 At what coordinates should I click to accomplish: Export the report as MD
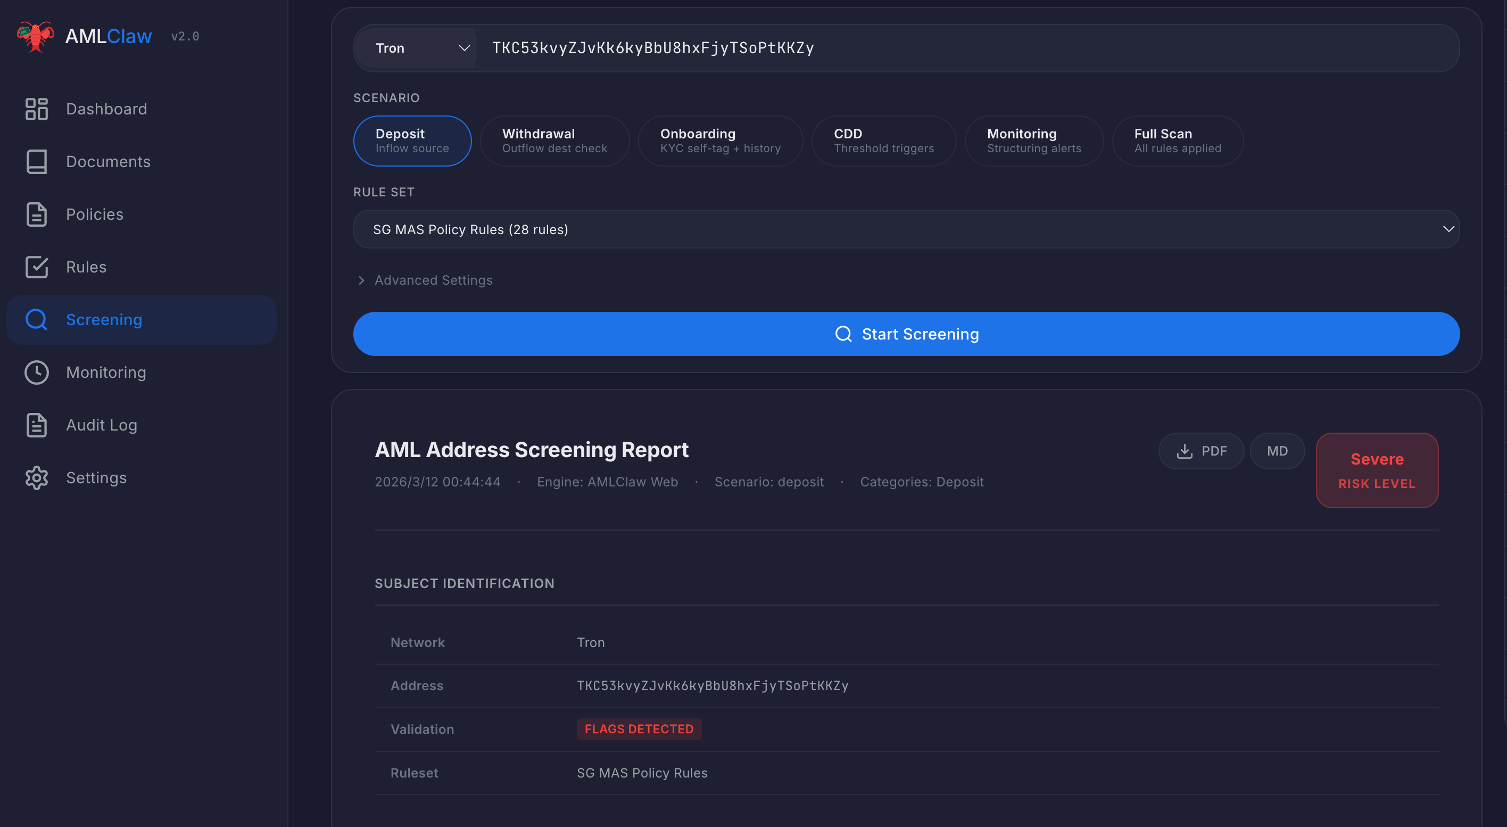[x=1277, y=451]
